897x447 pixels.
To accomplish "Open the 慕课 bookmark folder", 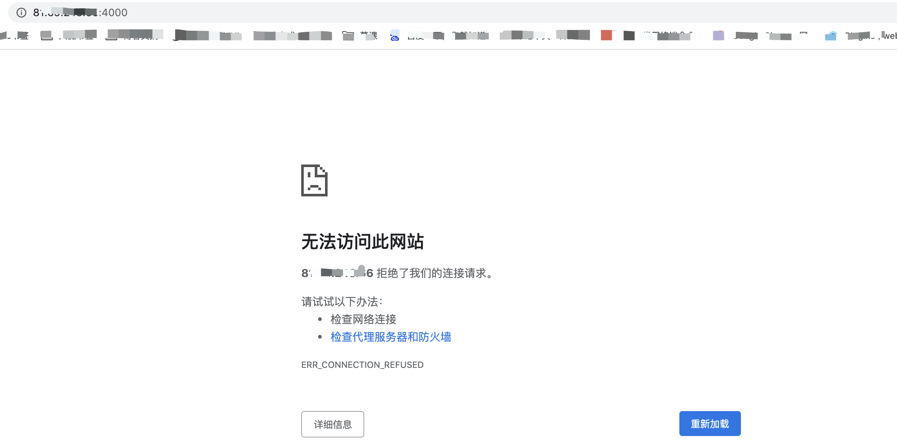I will 359,36.
